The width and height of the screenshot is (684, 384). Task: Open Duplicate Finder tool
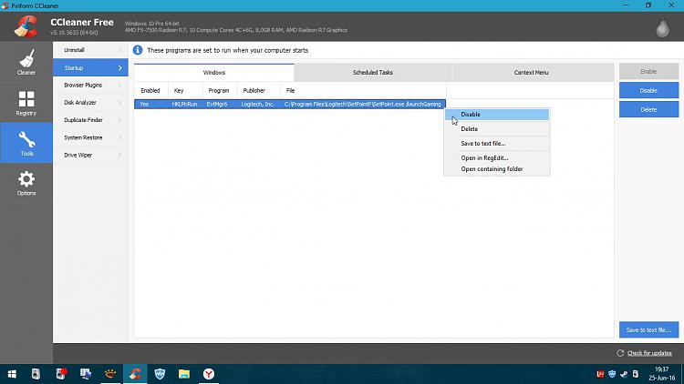[90, 120]
